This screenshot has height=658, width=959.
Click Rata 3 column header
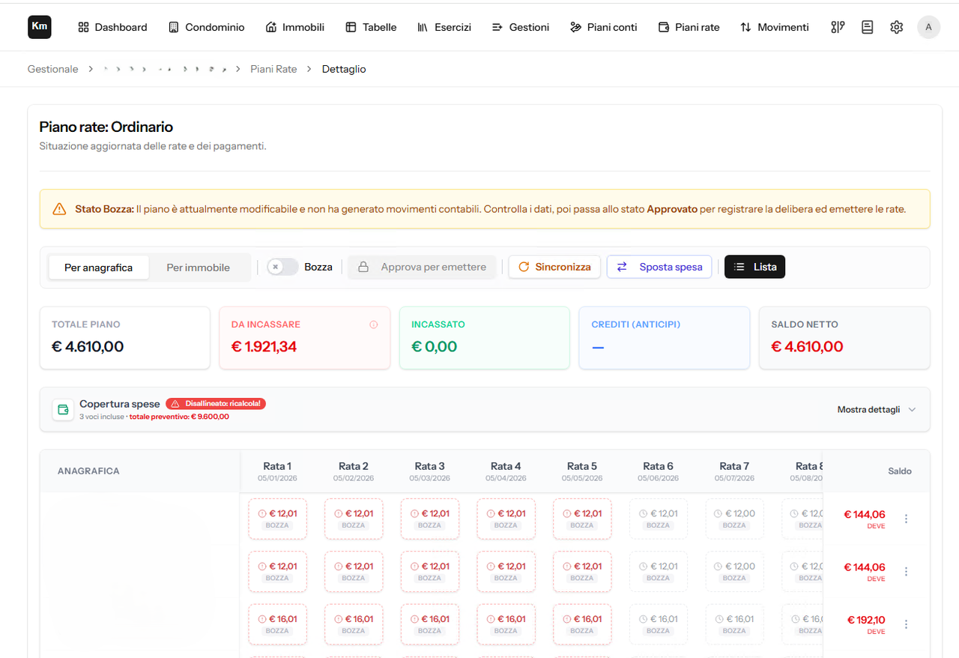point(429,471)
